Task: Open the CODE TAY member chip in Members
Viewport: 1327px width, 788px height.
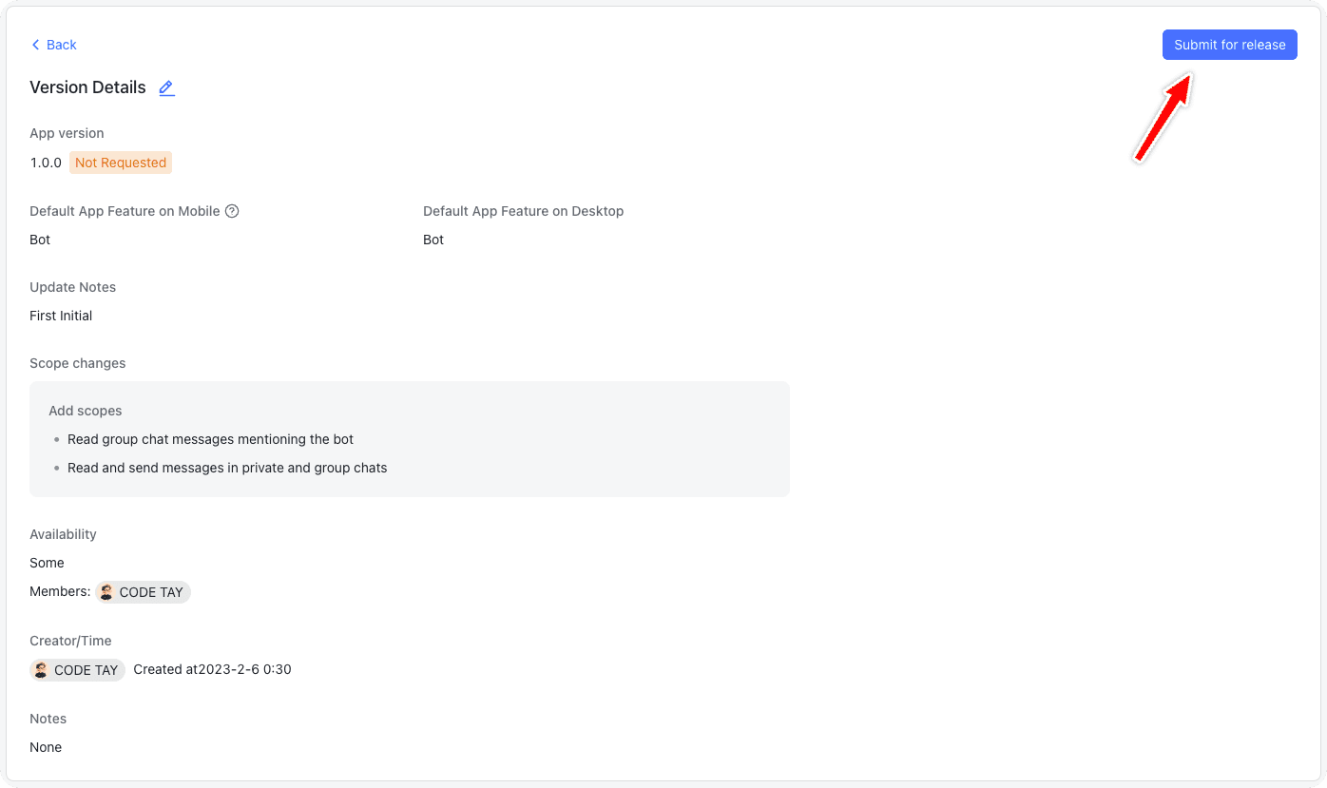Action: pos(143,591)
